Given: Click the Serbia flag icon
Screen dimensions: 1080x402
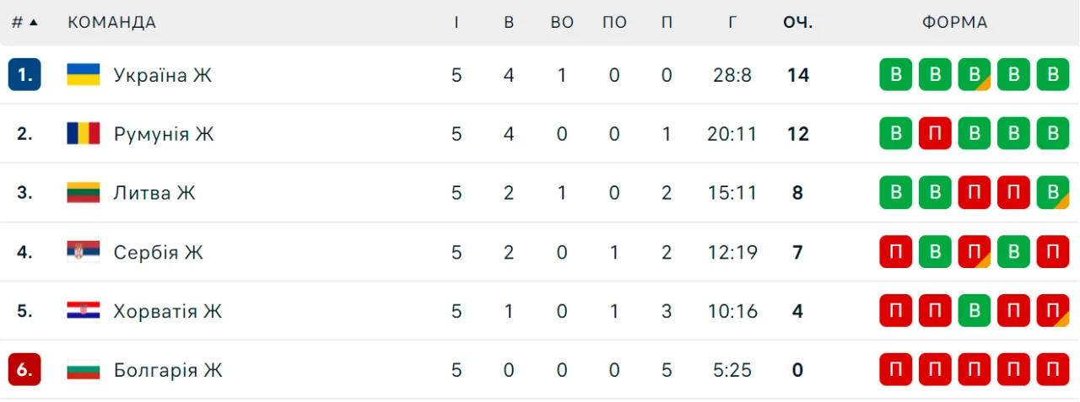Looking at the screenshot, I should tap(84, 252).
